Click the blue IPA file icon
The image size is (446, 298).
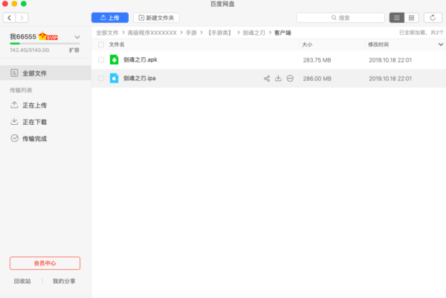(114, 78)
